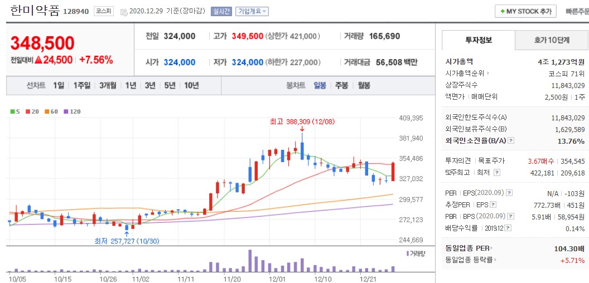Switch to the 호가10단계 tab

click(552, 41)
